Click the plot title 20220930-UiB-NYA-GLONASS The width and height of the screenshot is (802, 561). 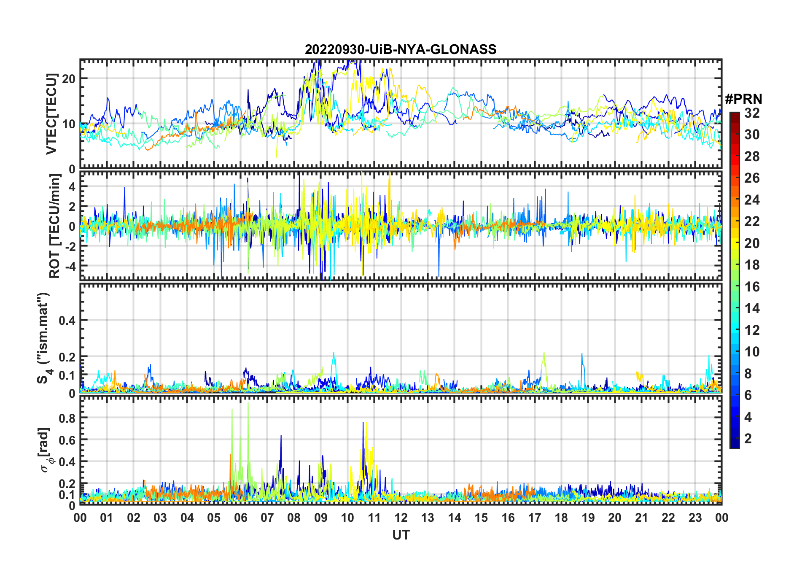click(401, 50)
